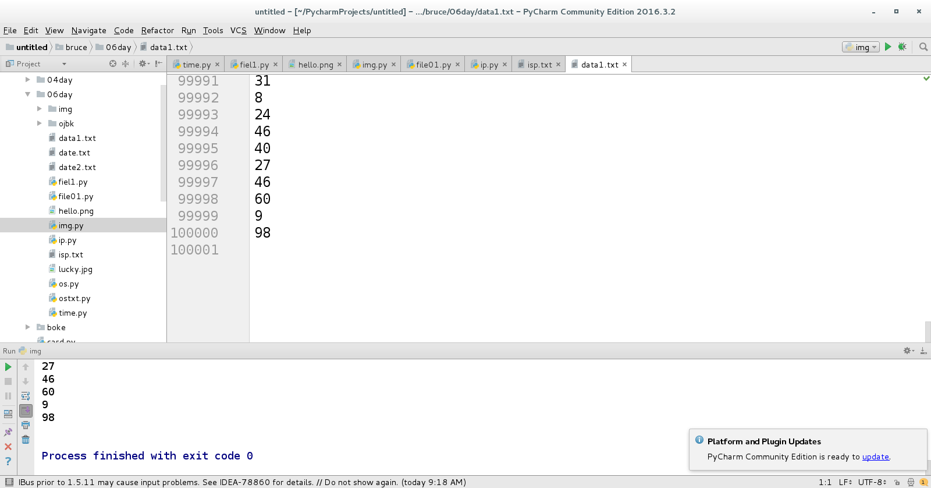Screen dimensions: 931x488
Task: Click line number 99995 in the gutter
Action: point(198,148)
